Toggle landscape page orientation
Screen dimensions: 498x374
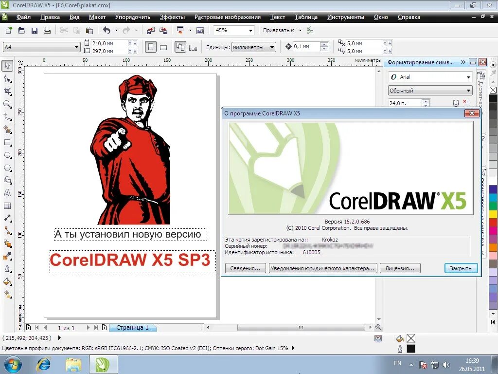(x=163, y=47)
